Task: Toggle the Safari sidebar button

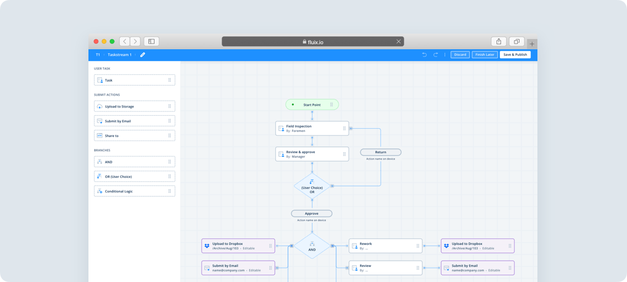Action: 151,41
